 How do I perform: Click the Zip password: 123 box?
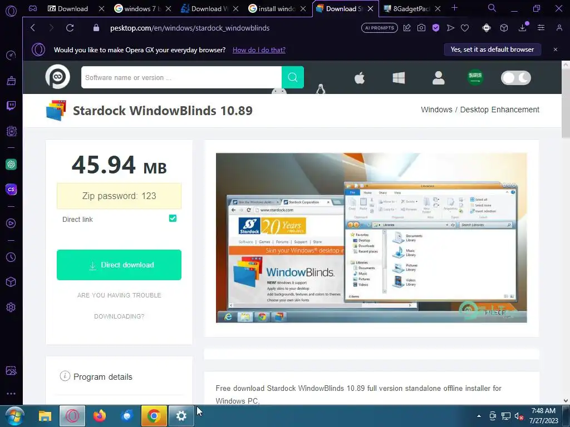[119, 196]
